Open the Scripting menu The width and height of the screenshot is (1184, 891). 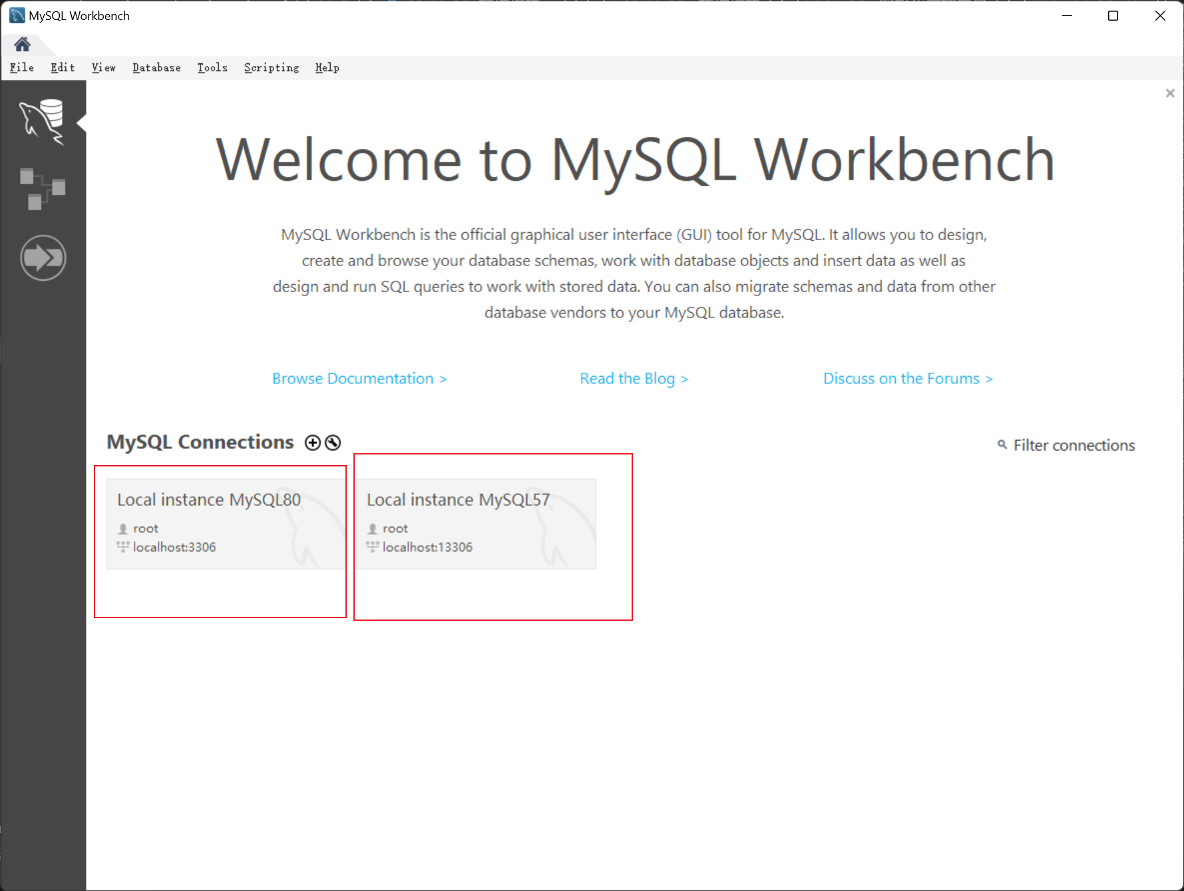tap(272, 68)
